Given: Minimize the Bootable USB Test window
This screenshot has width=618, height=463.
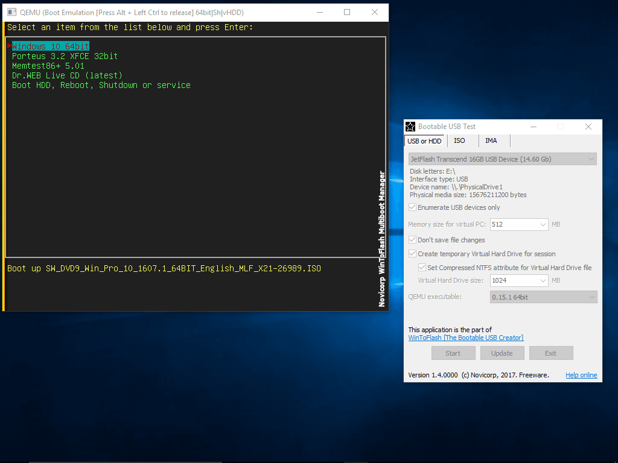Looking at the screenshot, I should click(534, 127).
